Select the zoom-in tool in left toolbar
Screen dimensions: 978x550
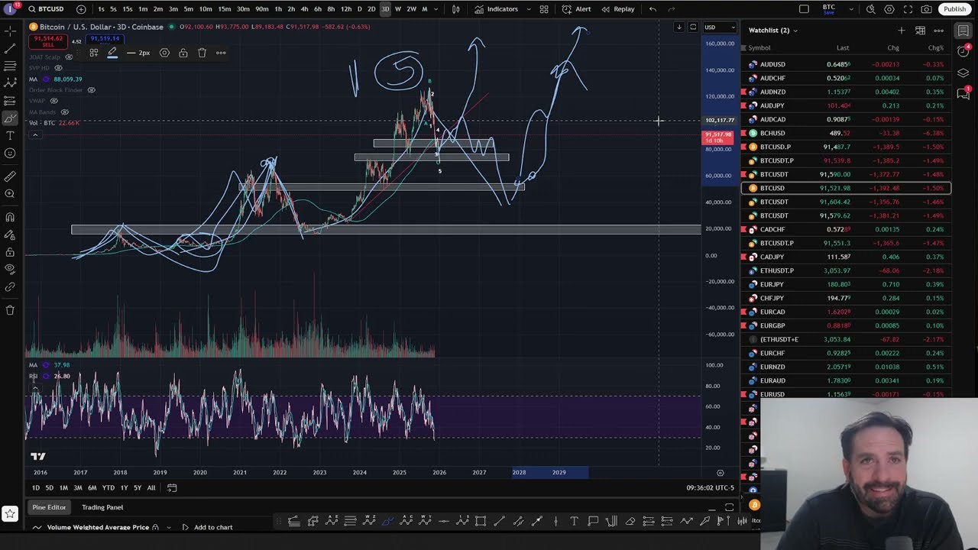coord(10,194)
